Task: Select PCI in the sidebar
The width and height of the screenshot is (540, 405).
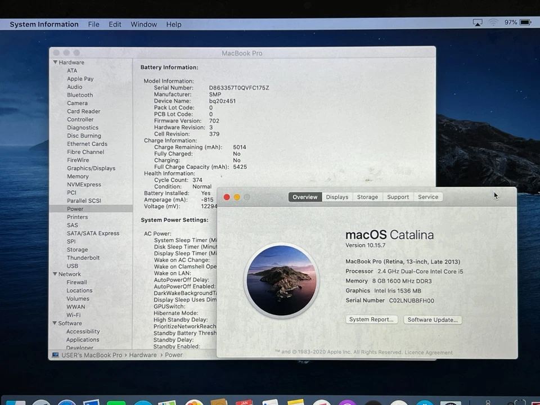Action: pos(71,192)
